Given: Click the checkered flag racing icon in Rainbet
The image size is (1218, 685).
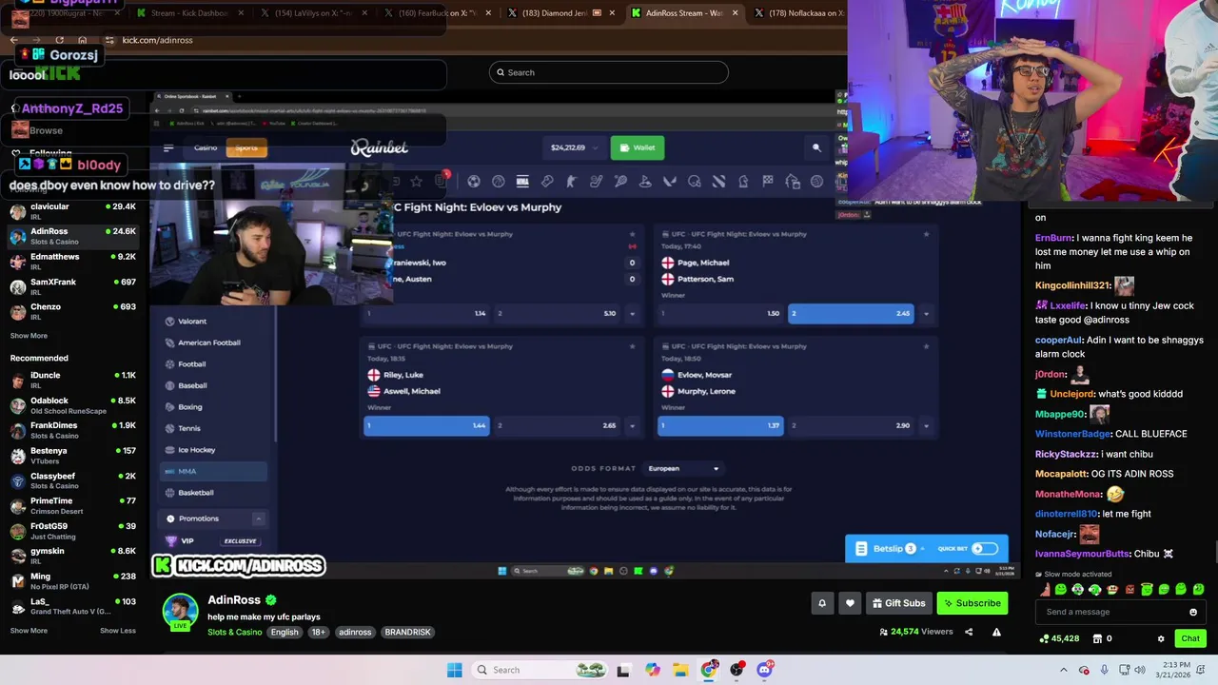Looking at the screenshot, I should [768, 181].
